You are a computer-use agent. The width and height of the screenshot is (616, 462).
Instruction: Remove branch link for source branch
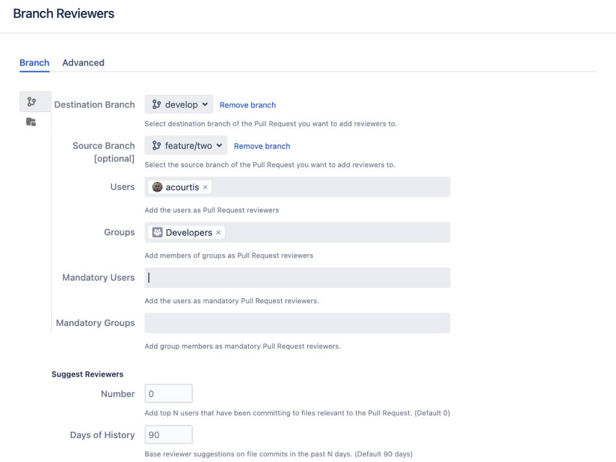pos(262,146)
